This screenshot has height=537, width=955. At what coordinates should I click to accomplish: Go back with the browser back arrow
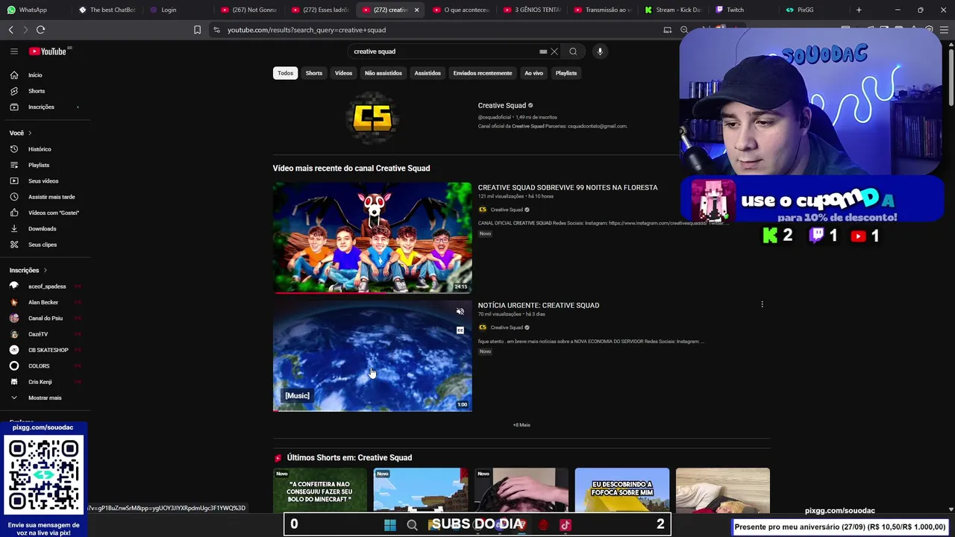[x=11, y=30]
